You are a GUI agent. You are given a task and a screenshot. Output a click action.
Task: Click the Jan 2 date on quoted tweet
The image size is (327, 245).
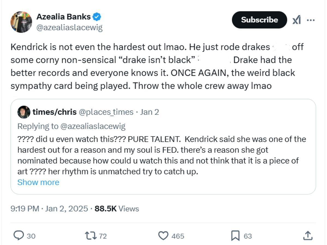(149, 112)
